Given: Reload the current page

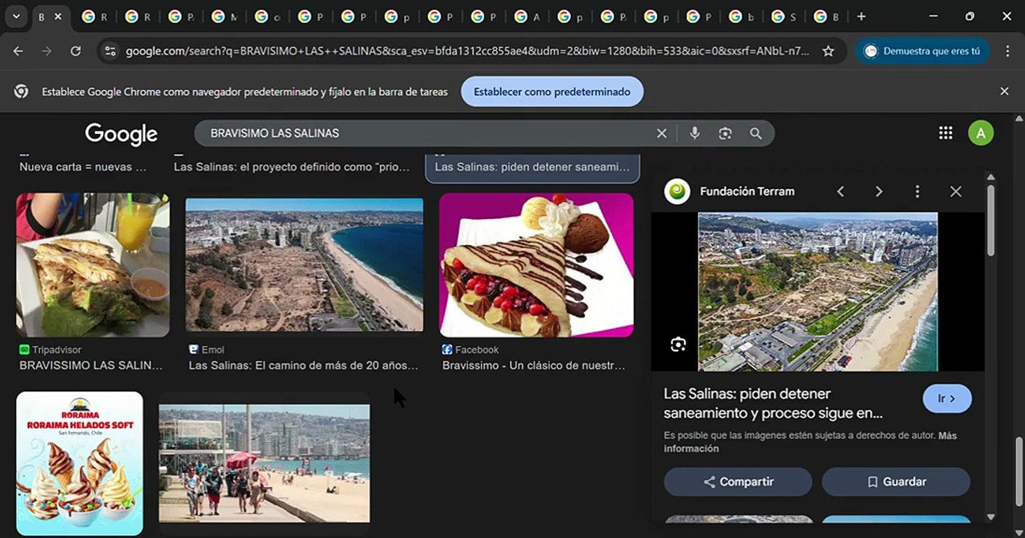Looking at the screenshot, I should (x=76, y=51).
